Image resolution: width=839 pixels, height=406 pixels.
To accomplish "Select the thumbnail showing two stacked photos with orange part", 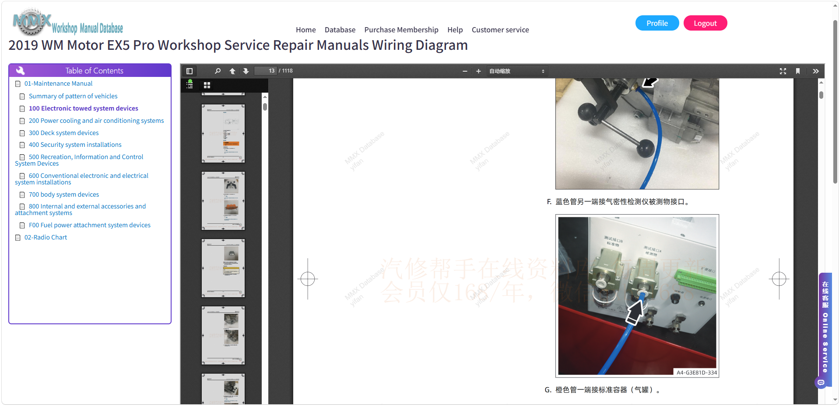I will click(223, 201).
